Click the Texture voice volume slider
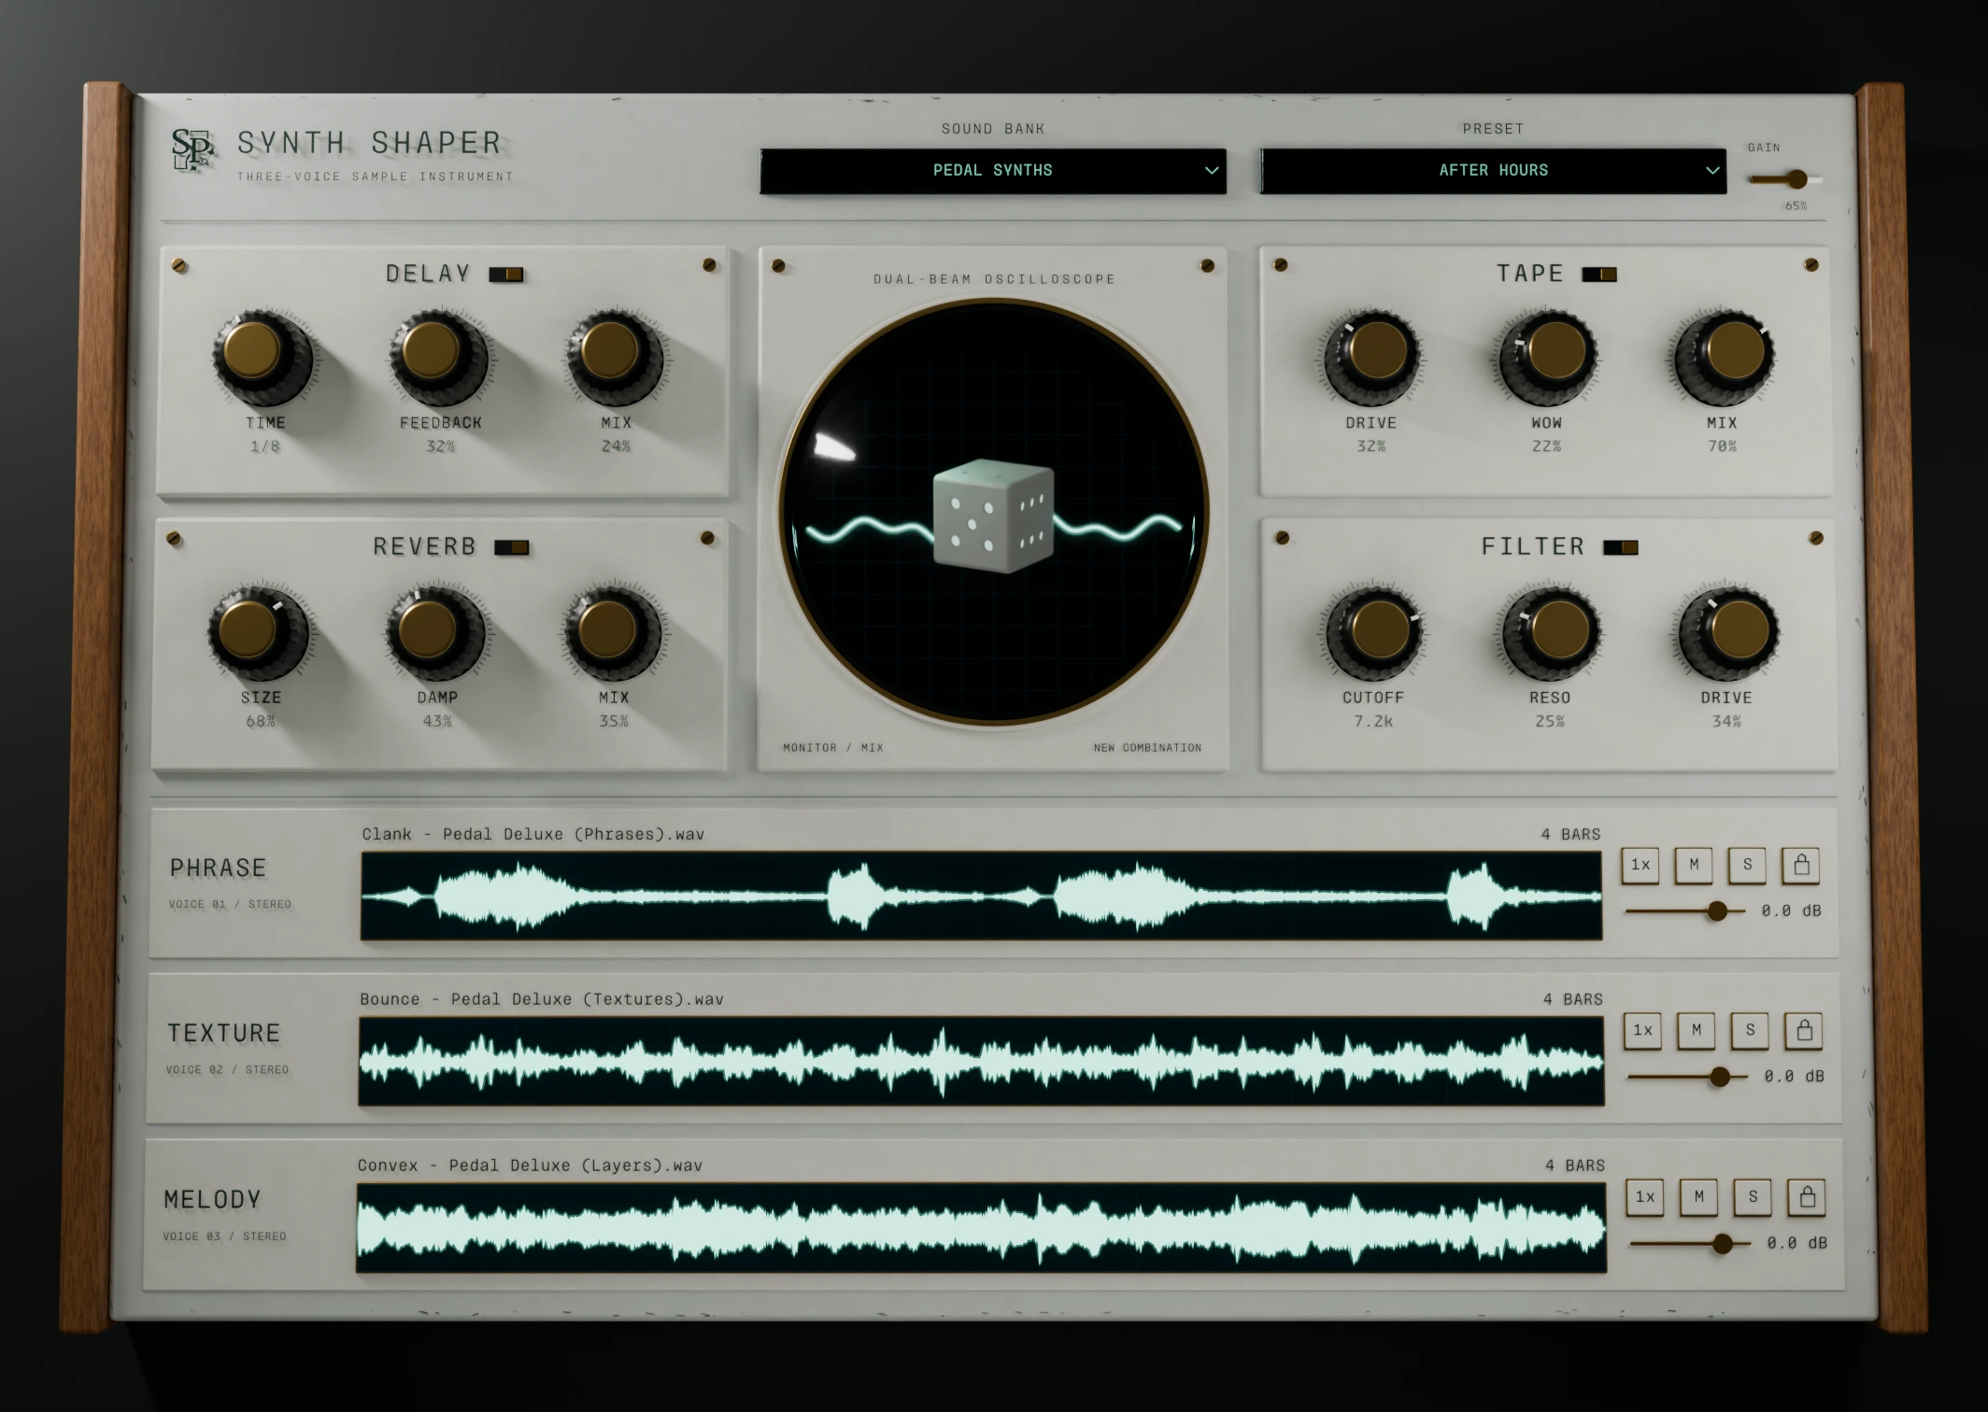 (x=1688, y=1078)
